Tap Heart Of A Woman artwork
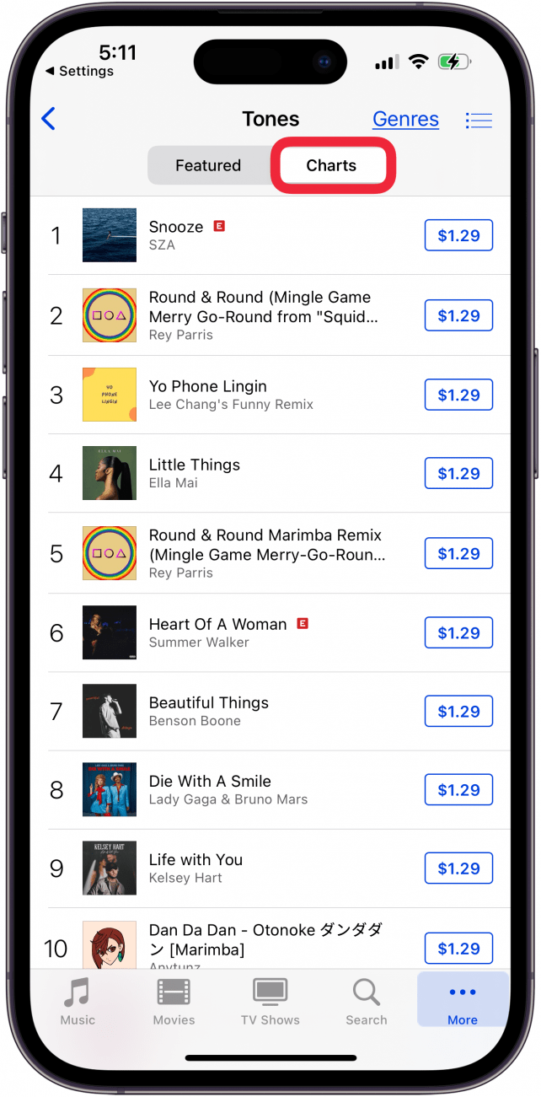 [110, 632]
